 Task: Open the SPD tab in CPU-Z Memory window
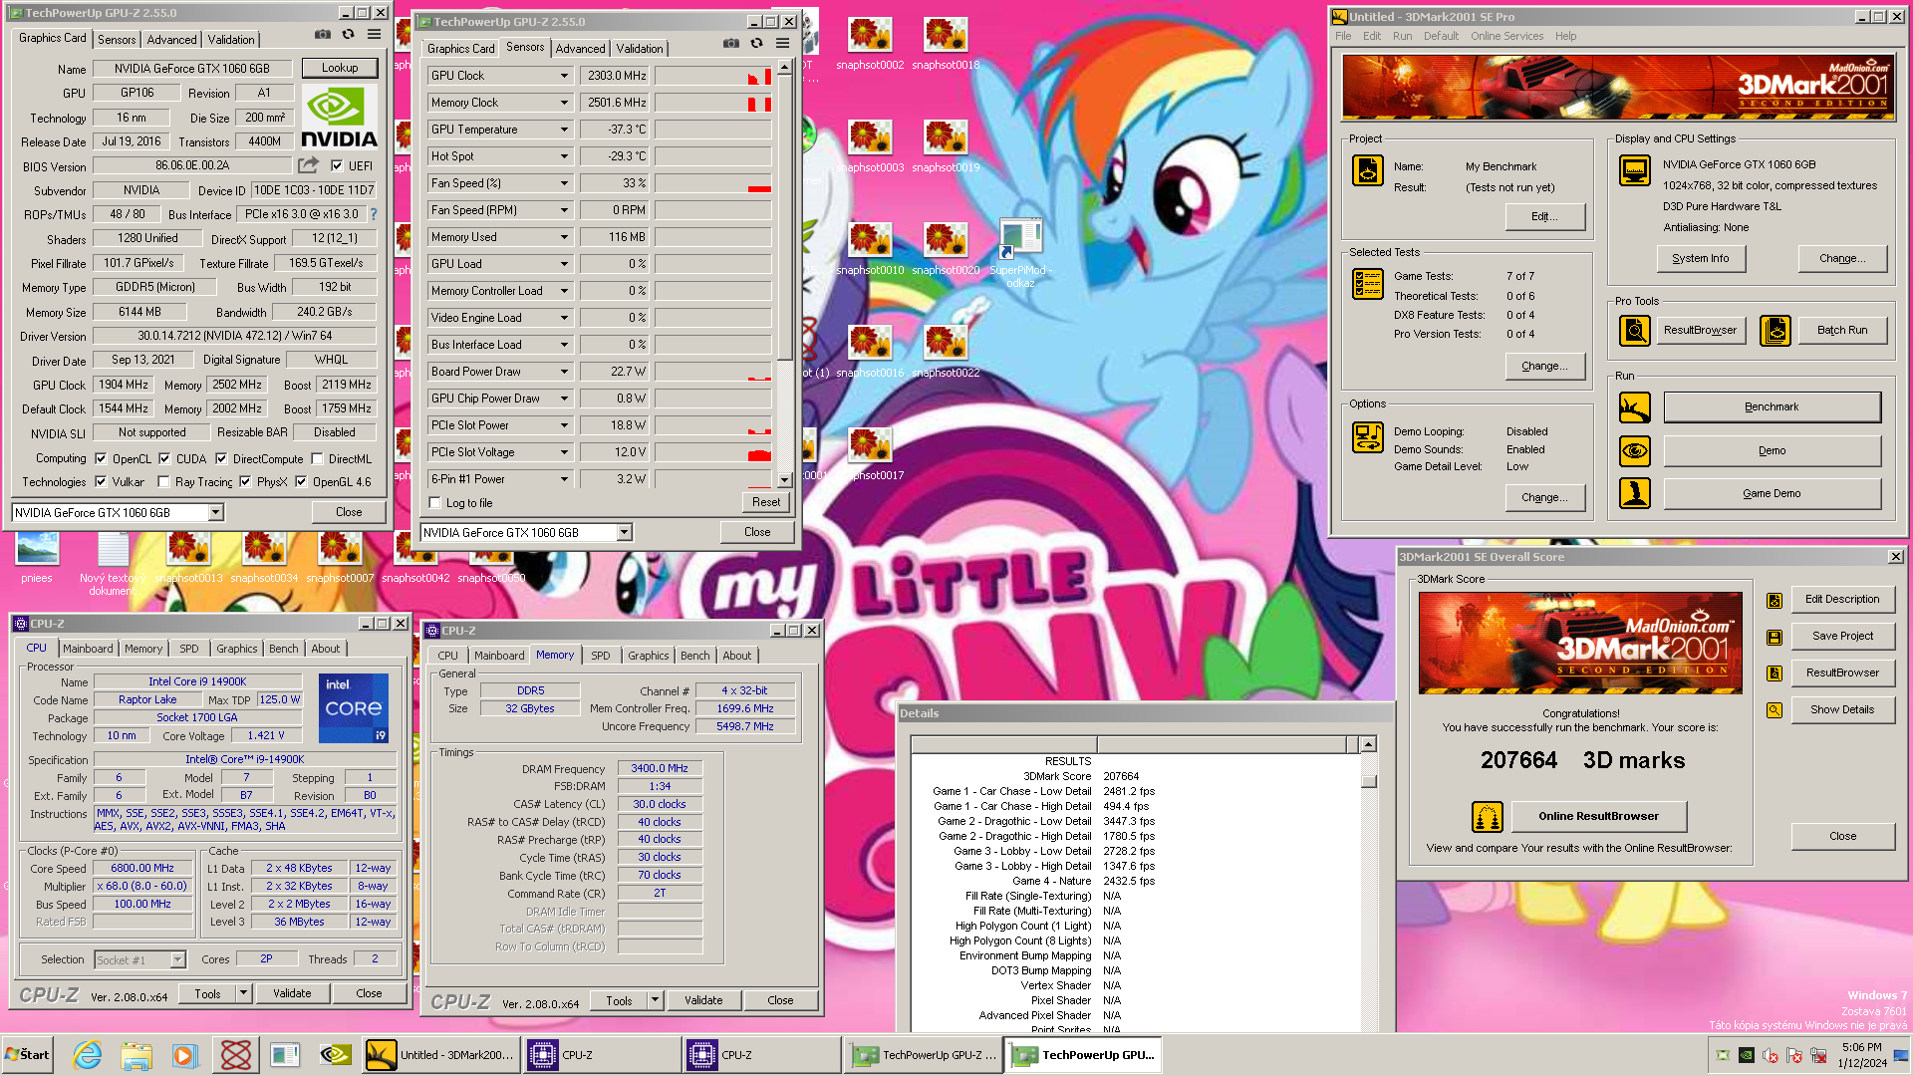tap(601, 656)
